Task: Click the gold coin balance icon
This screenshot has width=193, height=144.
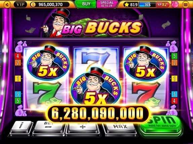Action: coord(33,5)
